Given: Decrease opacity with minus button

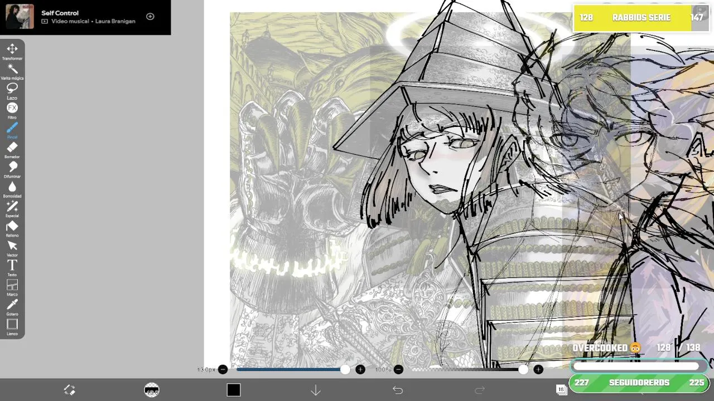Looking at the screenshot, I should 398,369.
